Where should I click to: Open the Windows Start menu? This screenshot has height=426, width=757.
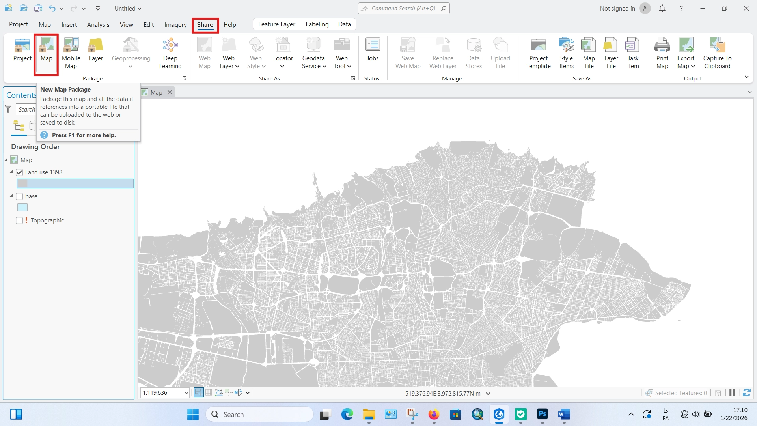(193, 414)
